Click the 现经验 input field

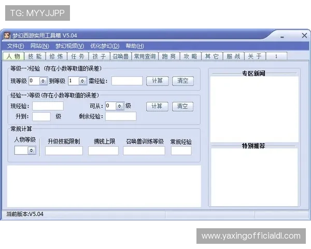point(48,106)
